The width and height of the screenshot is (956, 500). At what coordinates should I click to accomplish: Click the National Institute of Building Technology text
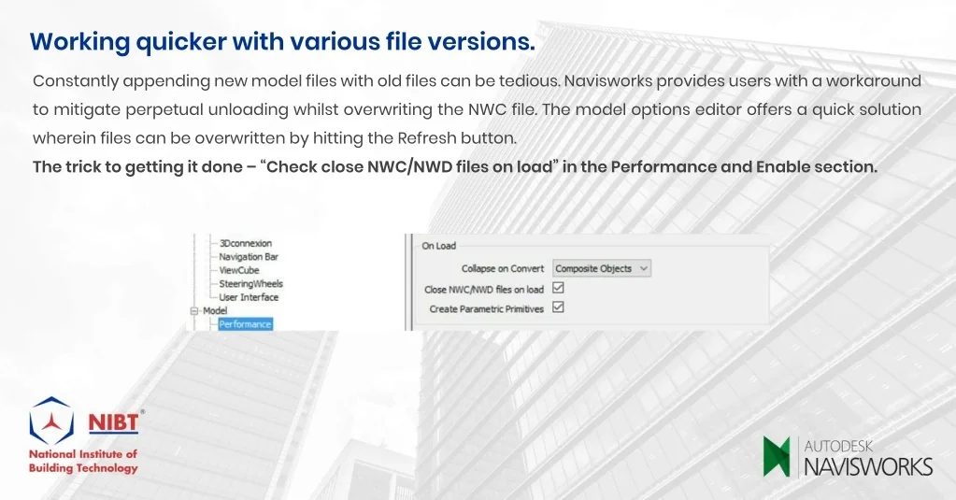pyautogui.click(x=83, y=461)
